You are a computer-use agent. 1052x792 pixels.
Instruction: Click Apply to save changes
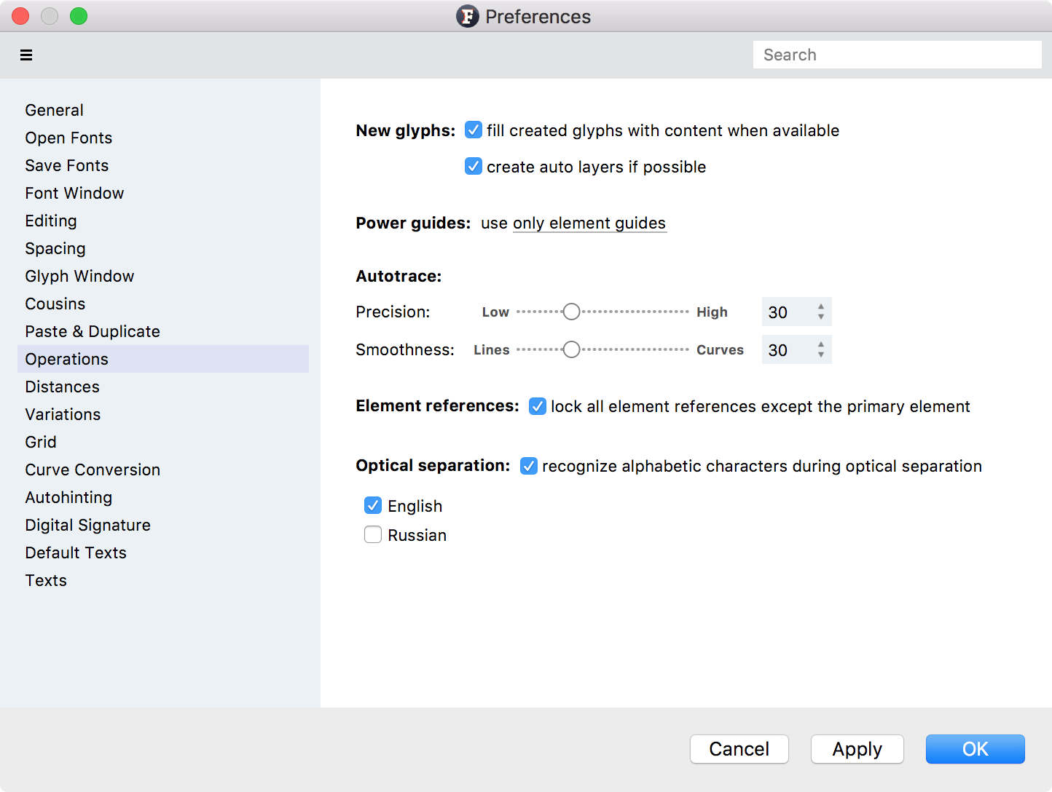pos(857,749)
